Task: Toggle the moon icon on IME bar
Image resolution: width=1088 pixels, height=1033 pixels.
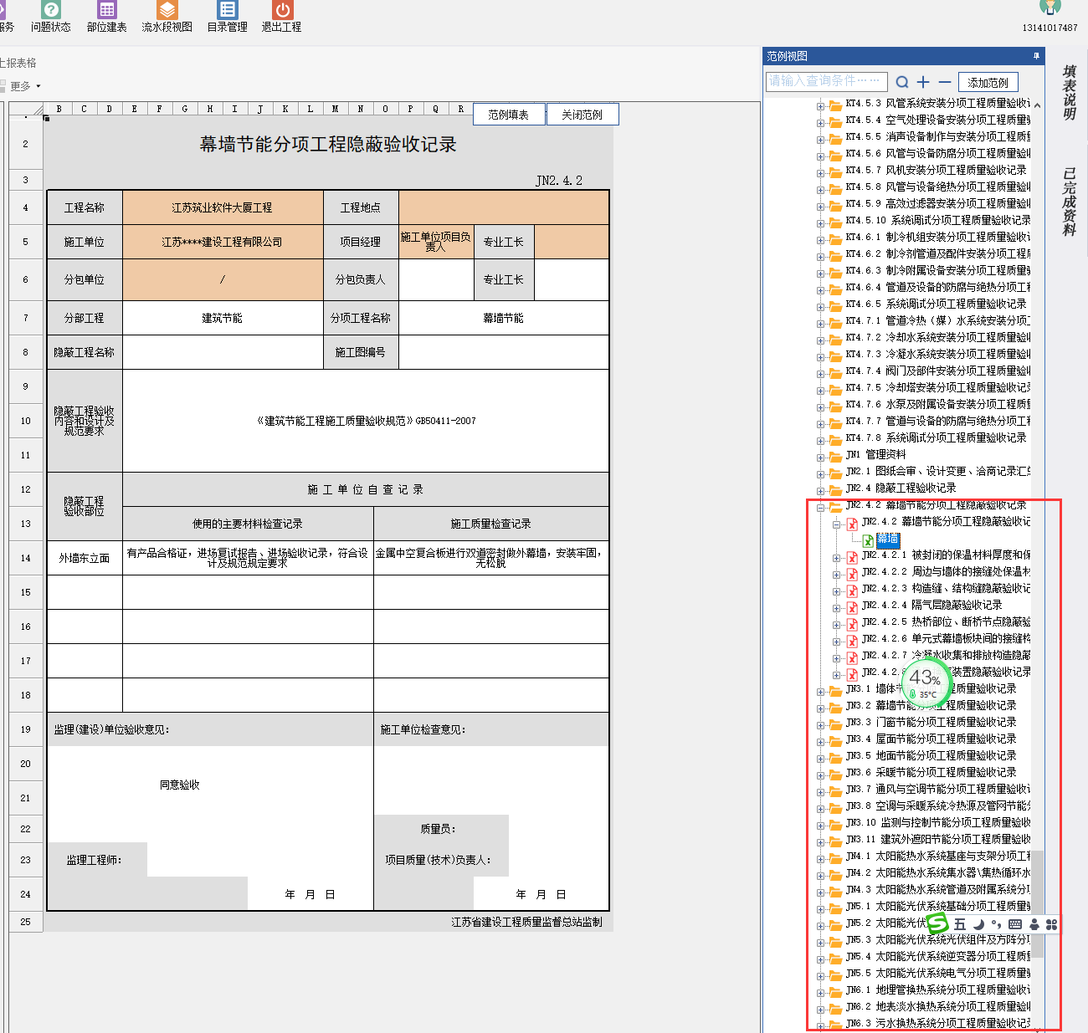Action: tap(978, 924)
